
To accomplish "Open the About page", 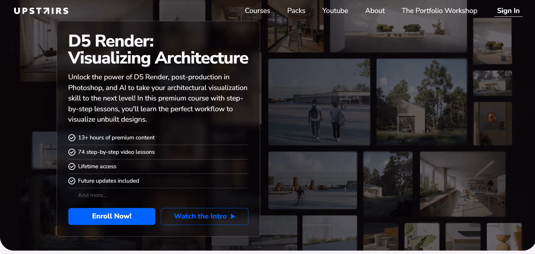I will pyautogui.click(x=375, y=11).
